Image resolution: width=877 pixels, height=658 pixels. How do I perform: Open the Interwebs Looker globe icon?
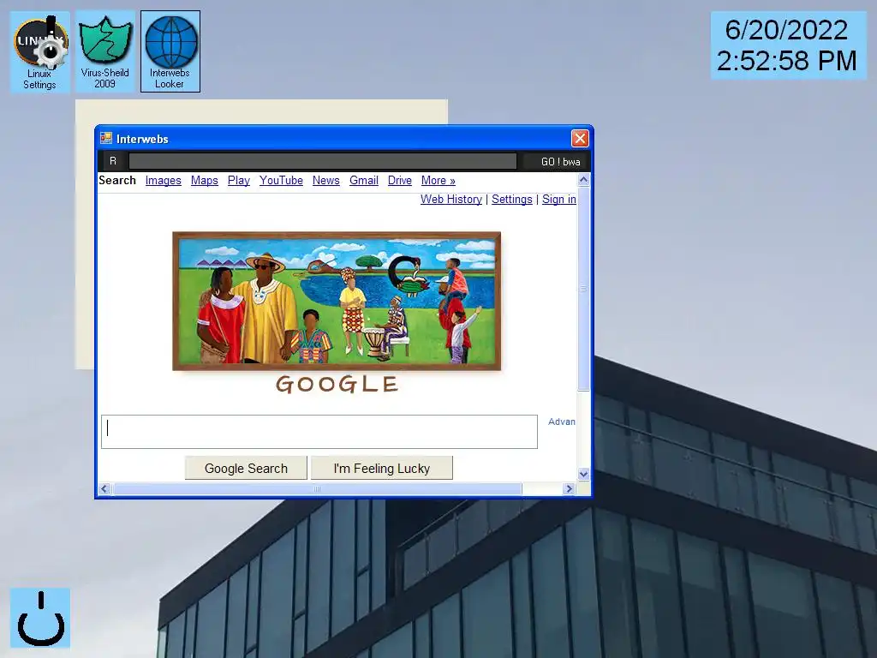point(170,51)
